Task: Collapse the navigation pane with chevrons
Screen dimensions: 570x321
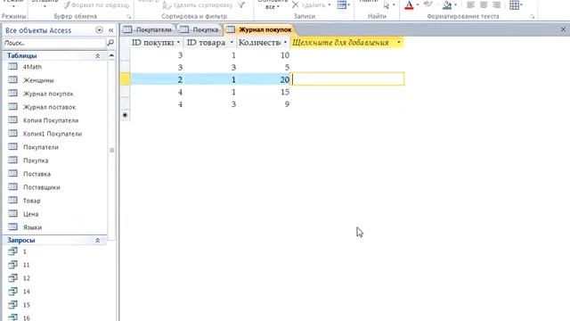Action: pos(110,30)
